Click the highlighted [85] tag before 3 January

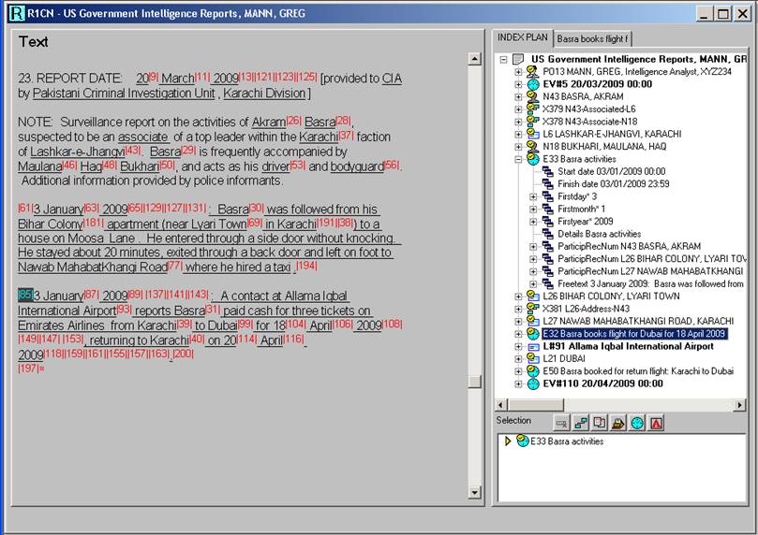pos(25,295)
